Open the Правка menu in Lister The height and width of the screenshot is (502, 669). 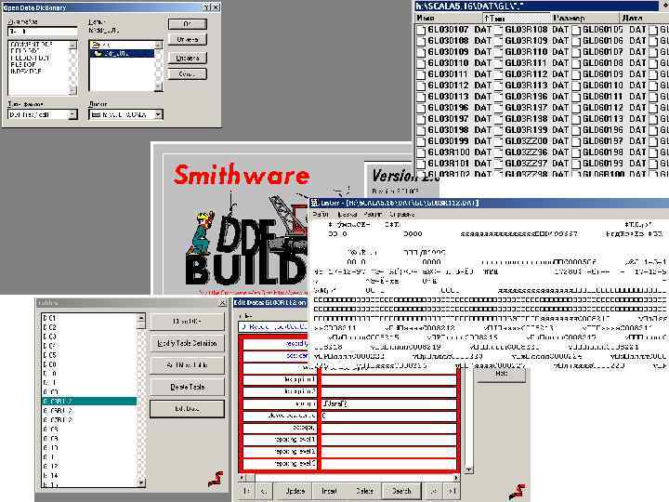348,215
